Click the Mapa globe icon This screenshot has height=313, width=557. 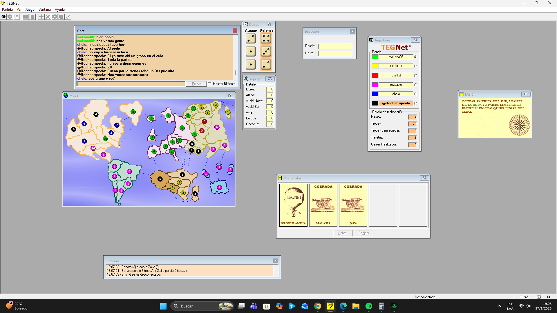tap(66, 95)
